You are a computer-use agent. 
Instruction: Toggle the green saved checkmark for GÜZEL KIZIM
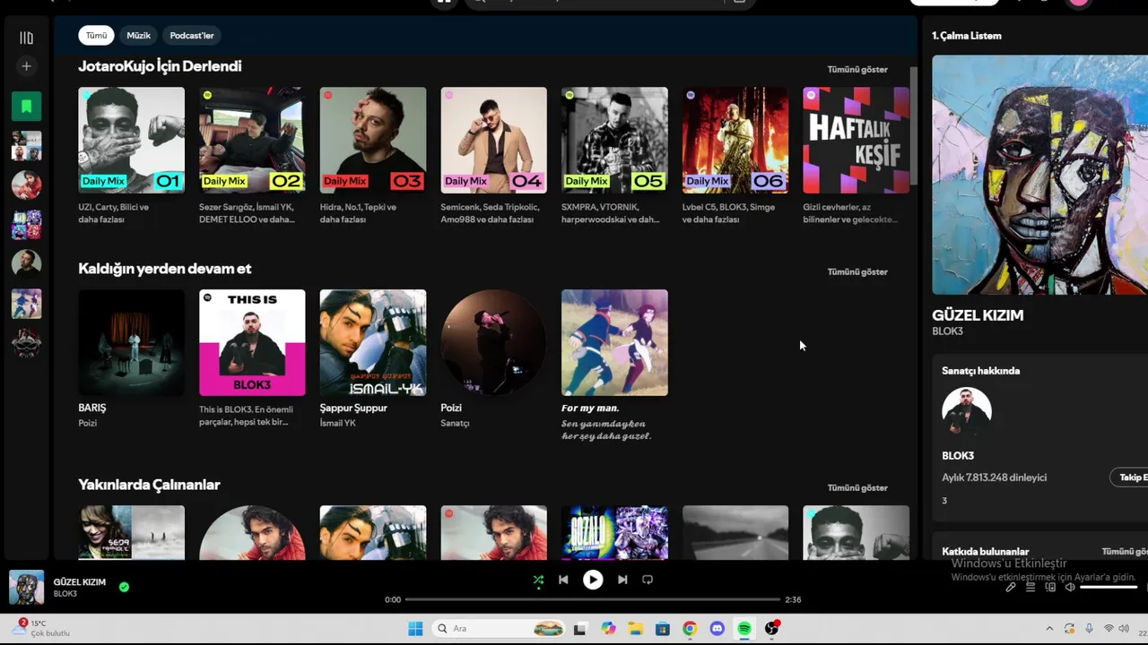(124, 588)
